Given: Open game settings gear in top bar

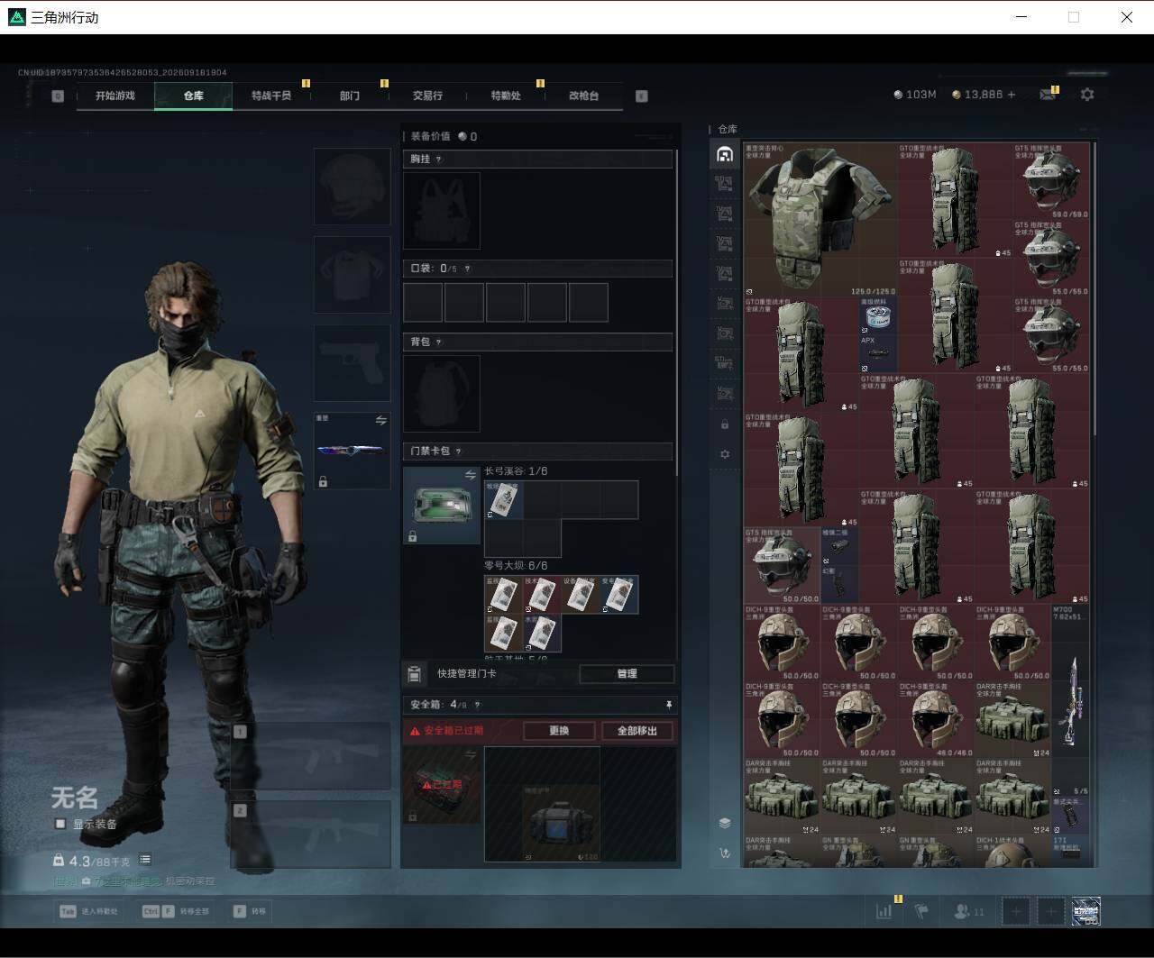Looking at the screenshot, I should [x=1087, y=94].
